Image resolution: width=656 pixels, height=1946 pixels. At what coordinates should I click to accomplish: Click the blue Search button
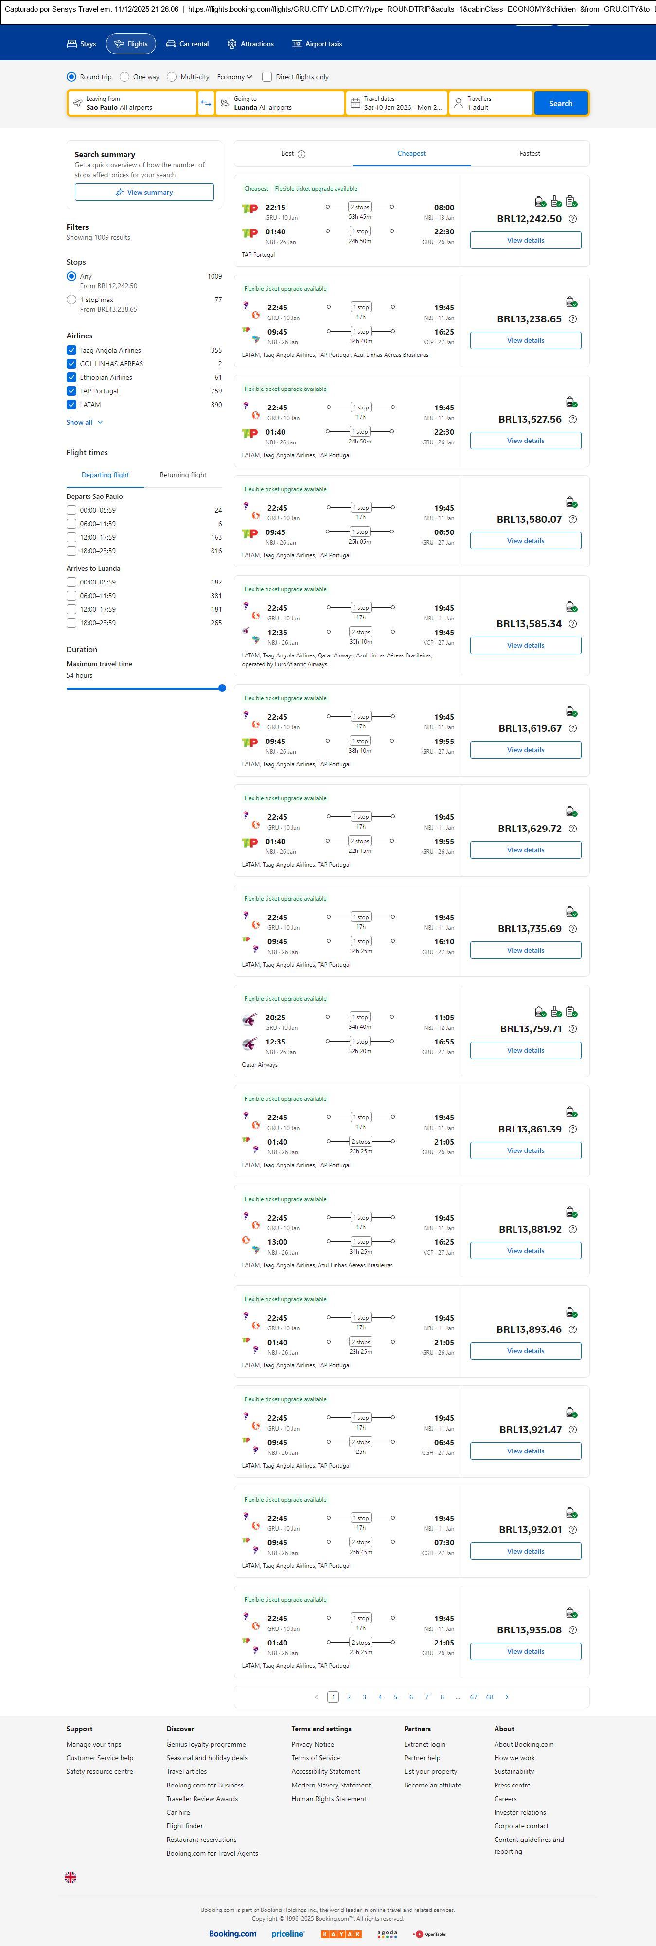[560, 104]
